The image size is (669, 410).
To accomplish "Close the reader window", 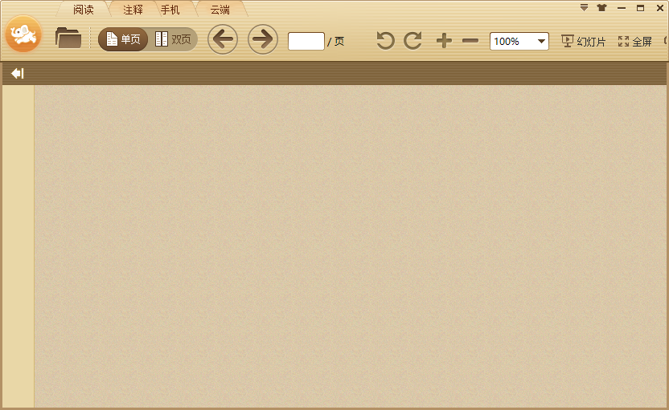I will click(x=659, y=8).
